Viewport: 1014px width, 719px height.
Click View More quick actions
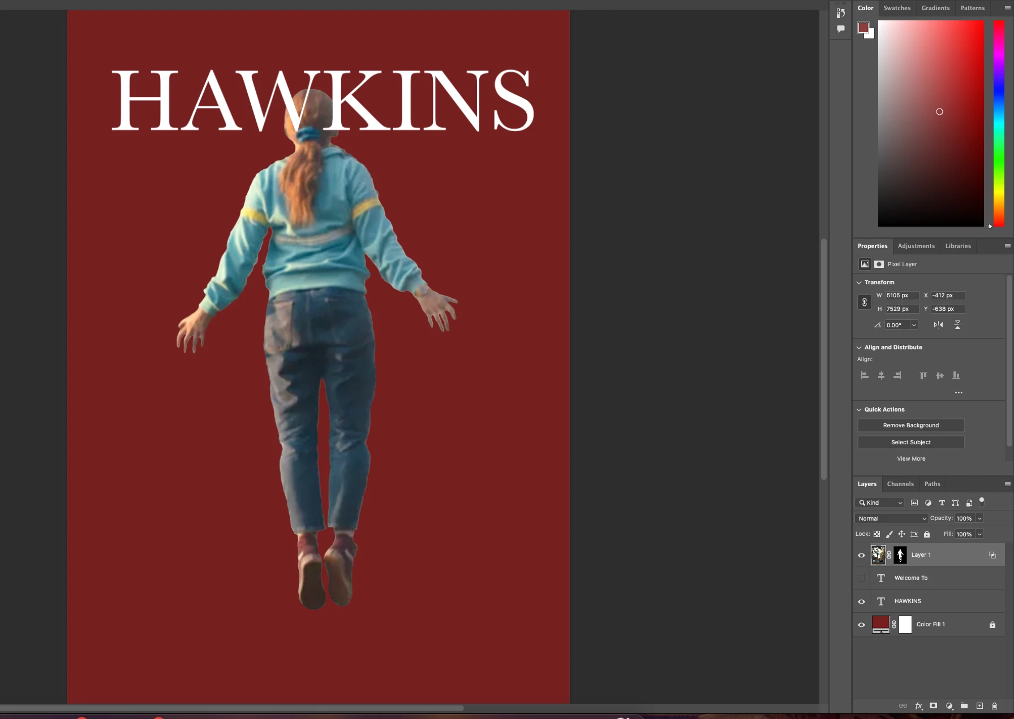[x=911, y=459]
